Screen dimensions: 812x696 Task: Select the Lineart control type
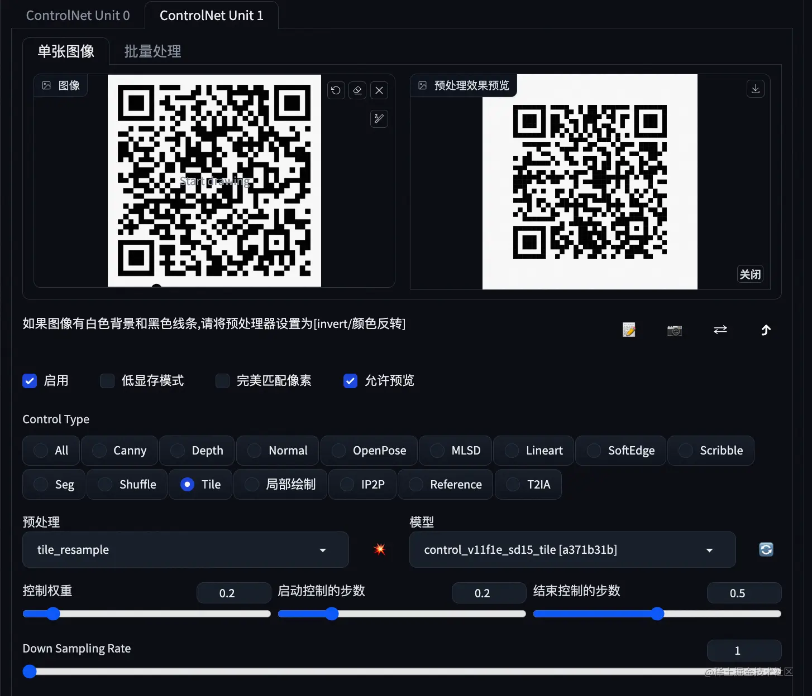coord(534,451)
